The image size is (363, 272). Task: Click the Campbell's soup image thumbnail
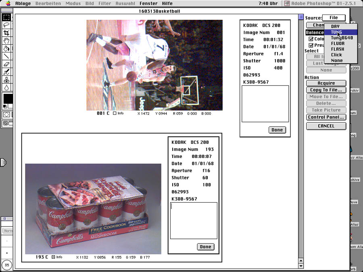click(93, 209)
